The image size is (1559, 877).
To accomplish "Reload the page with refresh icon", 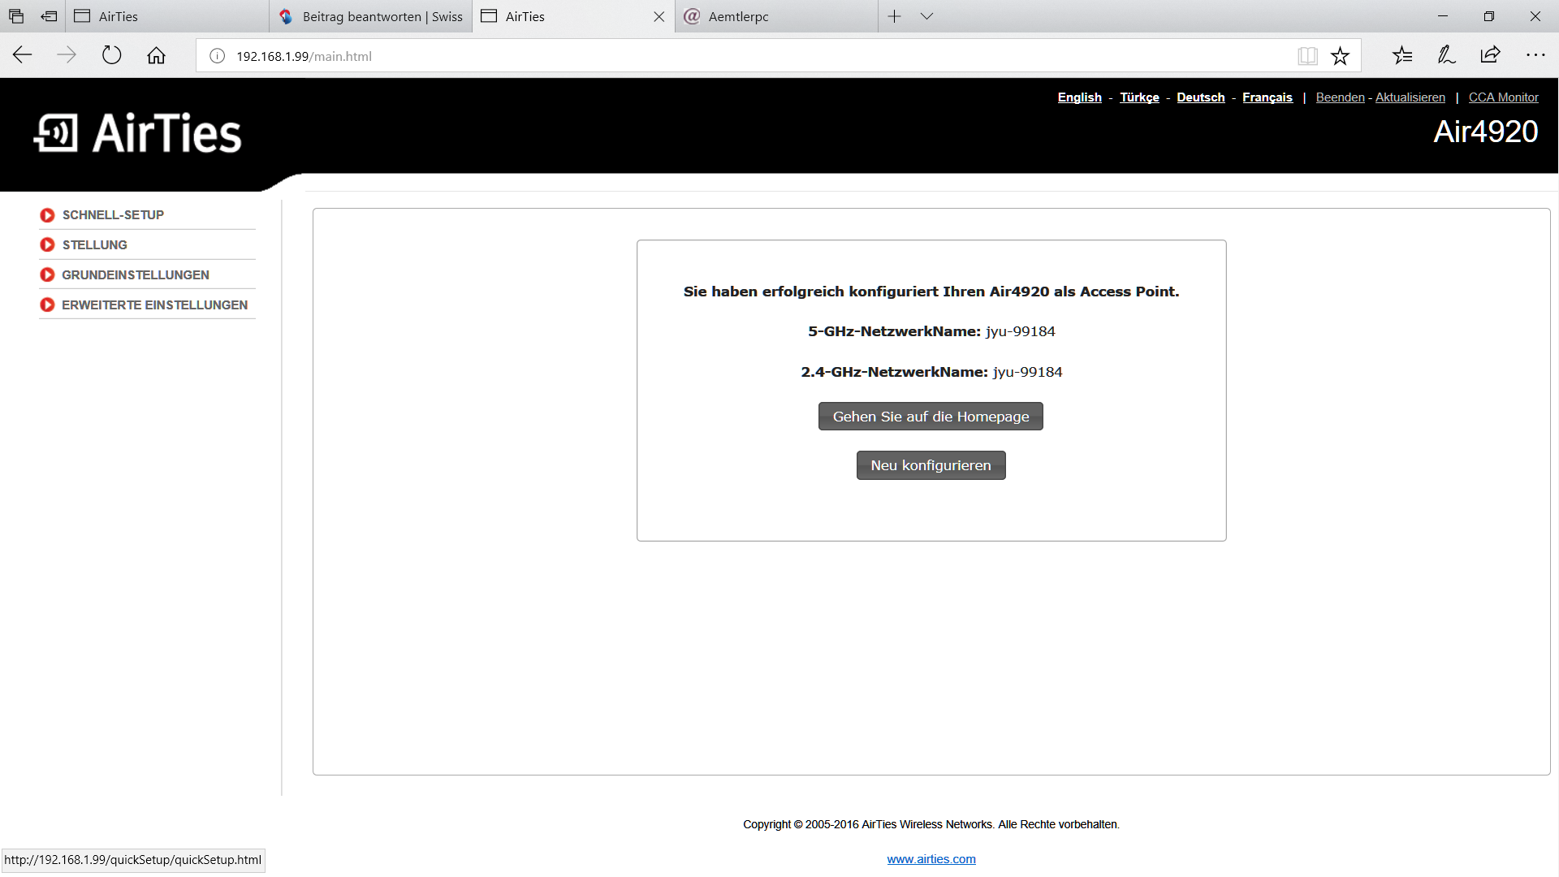I will click(x=111, y=55).
